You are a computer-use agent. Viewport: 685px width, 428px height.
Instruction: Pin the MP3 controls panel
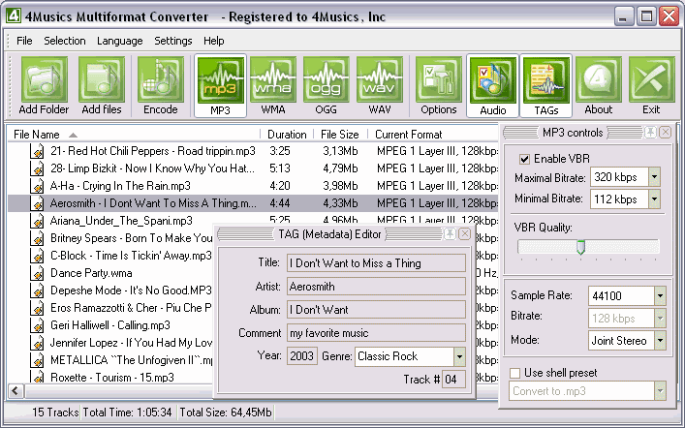pyautogui.click(x=650, y=132)
